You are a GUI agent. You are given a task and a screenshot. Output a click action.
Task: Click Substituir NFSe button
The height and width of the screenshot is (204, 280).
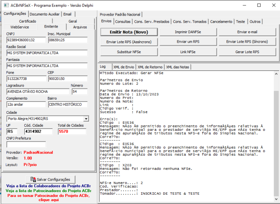pos(129,52)
